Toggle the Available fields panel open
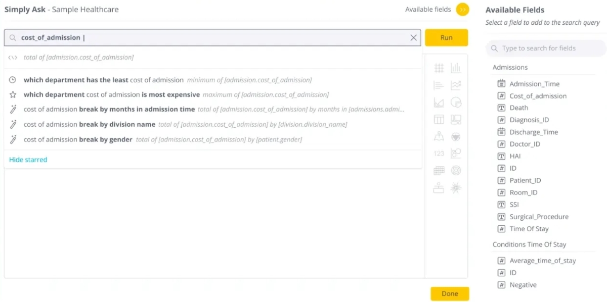Image resolution: width=607 pixels, height=302 pixels. [462, 9]
